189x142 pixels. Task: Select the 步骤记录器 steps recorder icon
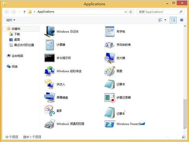coord(110,98)
